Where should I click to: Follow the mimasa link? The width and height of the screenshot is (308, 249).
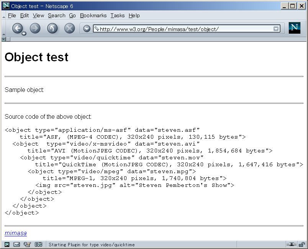click(15, 233)
